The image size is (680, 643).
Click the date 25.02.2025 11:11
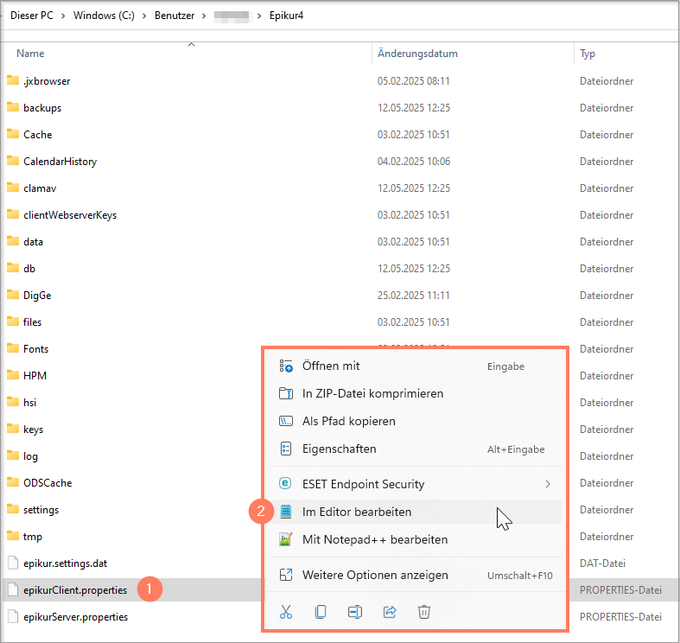click(x=413, y=296)
